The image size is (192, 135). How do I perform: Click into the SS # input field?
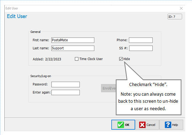[141, 48]
